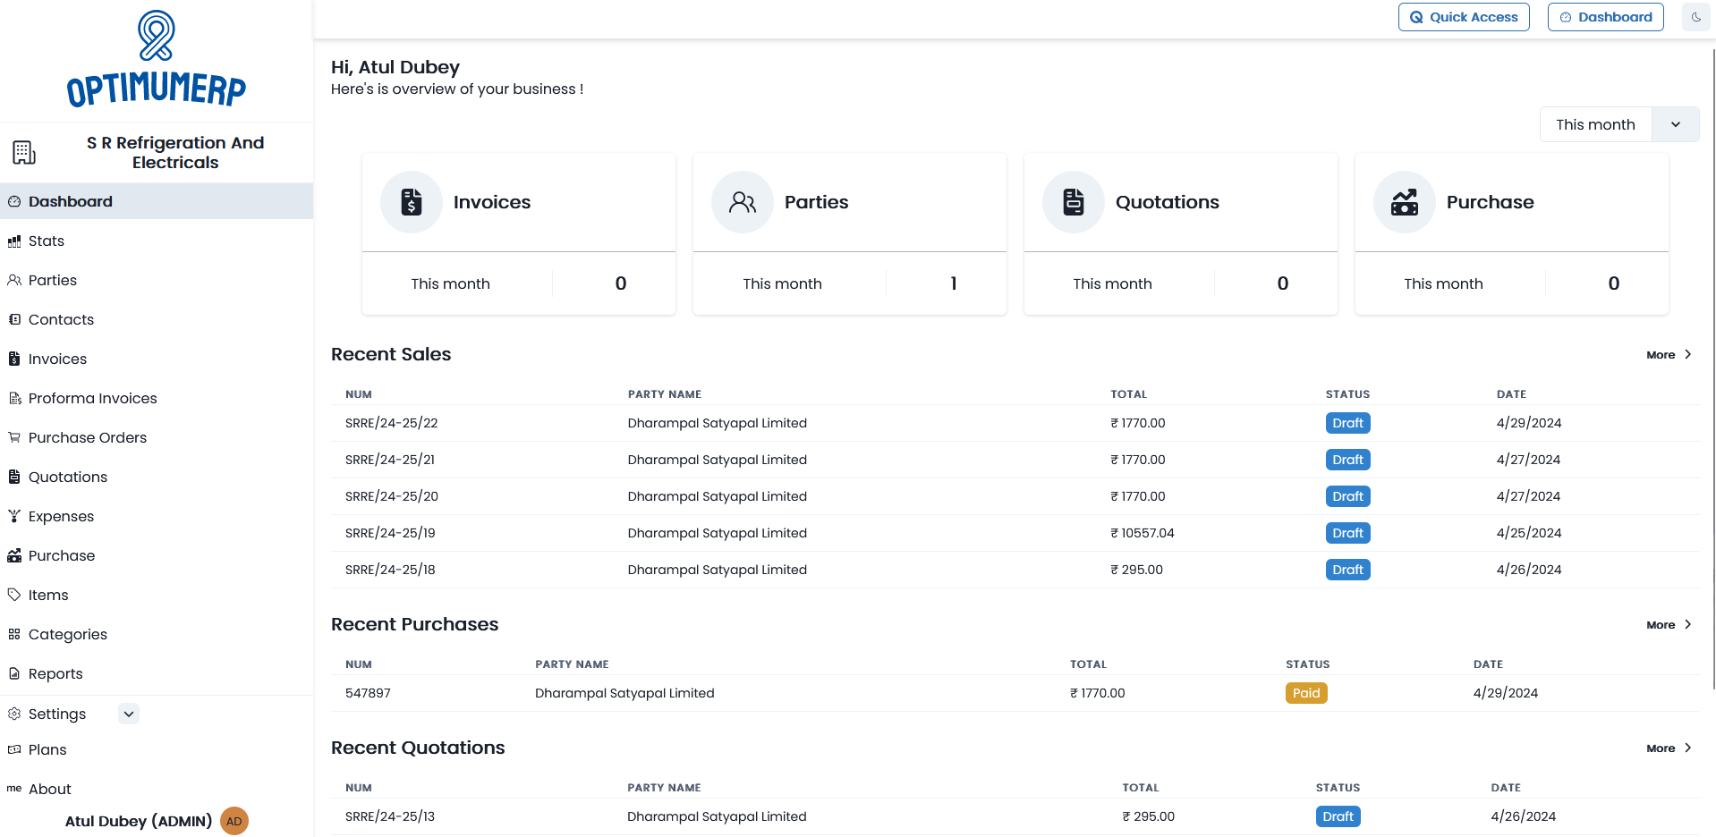Click the chevron next to Recent Purchases More
This screenshot has height=837, width=1716.
click(1688, 625)
